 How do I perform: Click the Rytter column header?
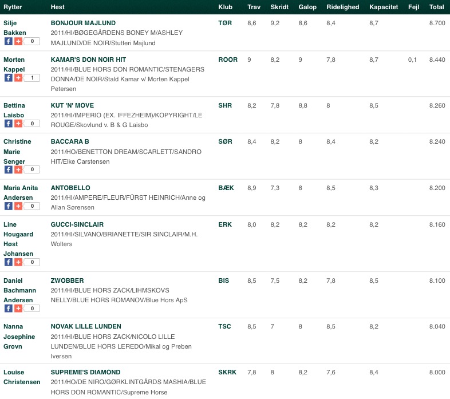[13, 7]
